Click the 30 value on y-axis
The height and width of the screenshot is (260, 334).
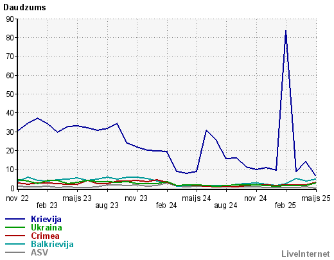pyautogui.click(x=10, y=132)
